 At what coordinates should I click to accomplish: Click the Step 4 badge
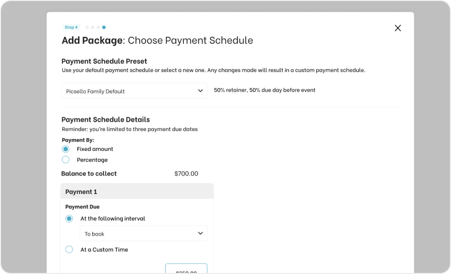(71, 27)
